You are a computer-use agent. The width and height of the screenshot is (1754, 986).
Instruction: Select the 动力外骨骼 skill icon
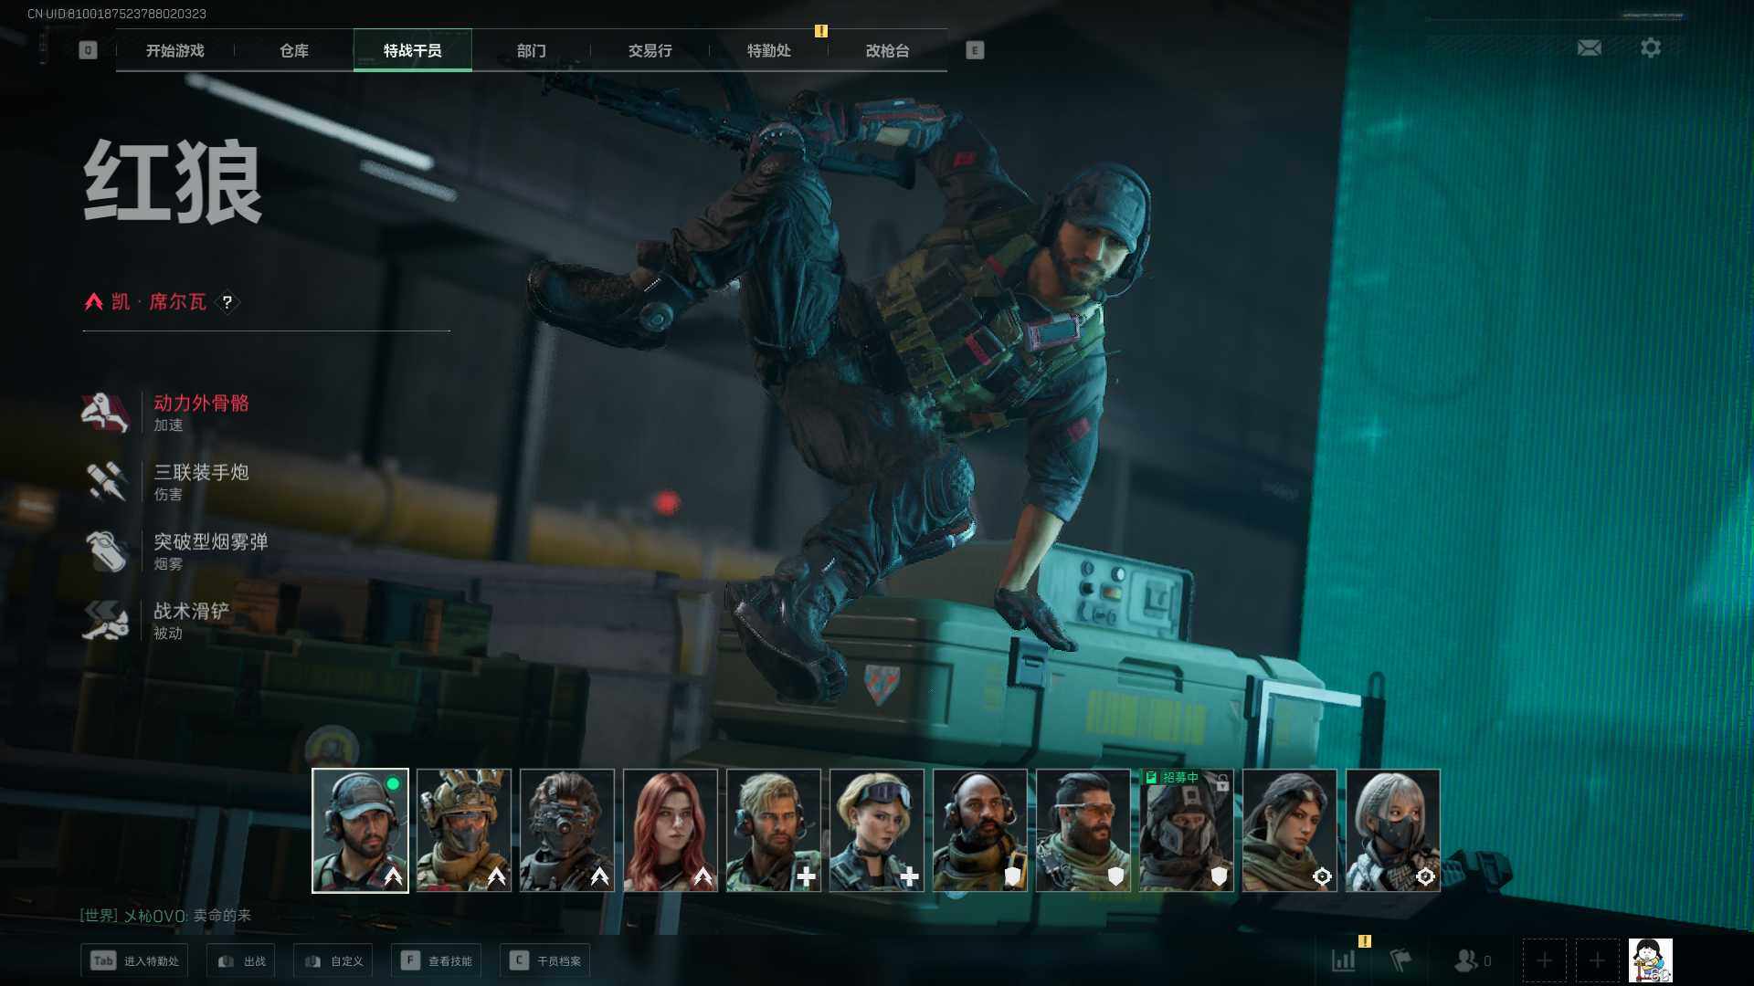point(105,413)
